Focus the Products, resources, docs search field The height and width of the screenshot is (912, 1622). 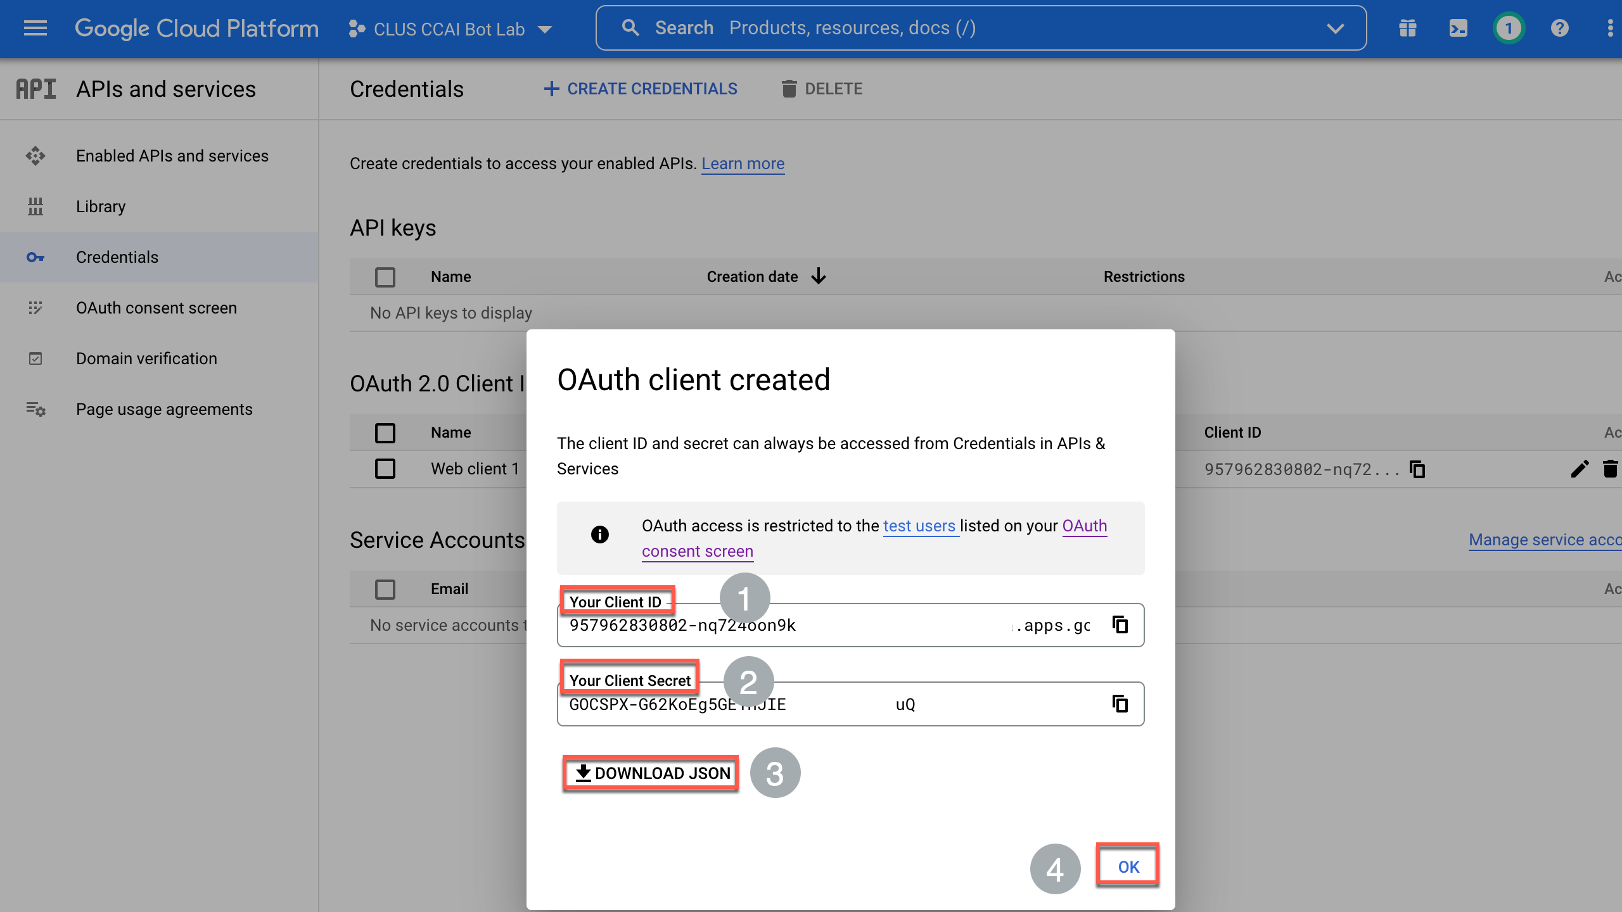tap(981, 28)
